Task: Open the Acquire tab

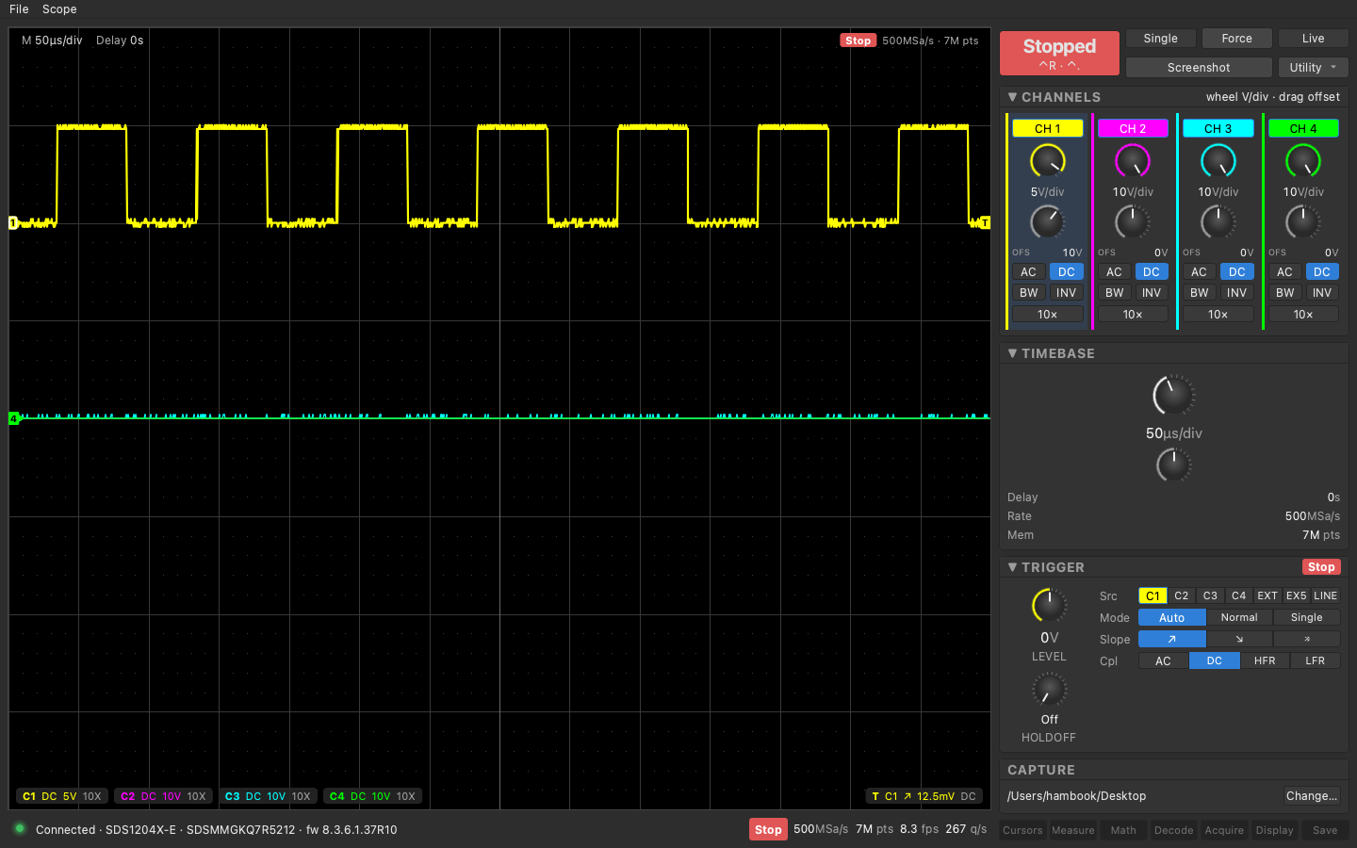Action: pos(1224,830)
